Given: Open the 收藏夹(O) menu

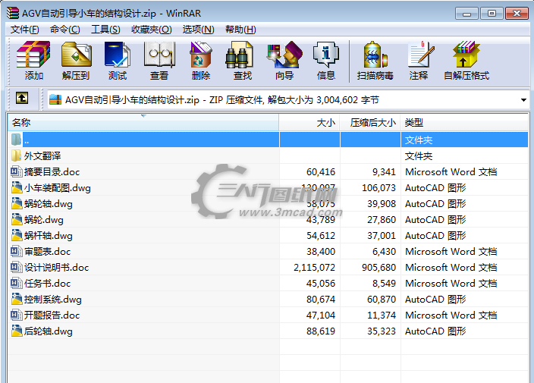Looking at the screenshot, I should pos(152,30).
